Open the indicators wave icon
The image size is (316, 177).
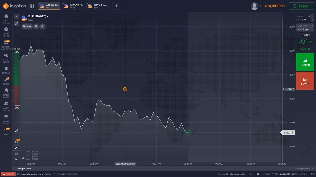tap(16, 154)
